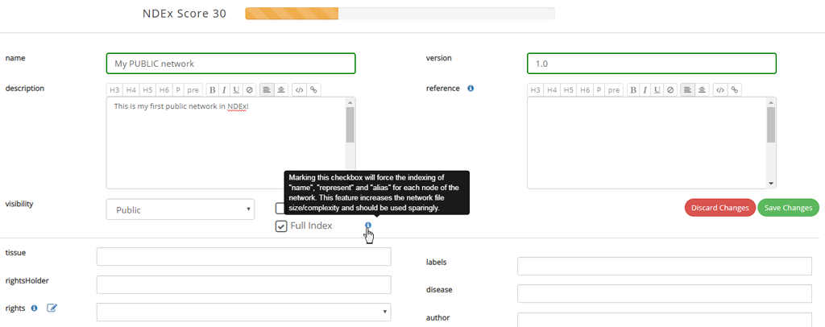
Task: Apply H5 heading in description toolbar
Action: click(x=148, y=90)
